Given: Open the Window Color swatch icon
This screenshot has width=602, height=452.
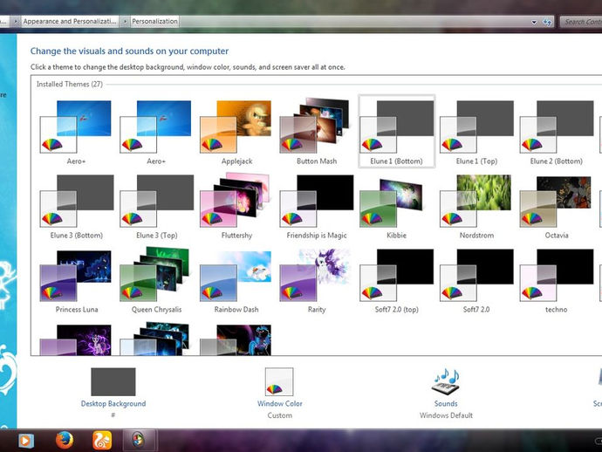Looking at the screenshot, I should 279,381.
